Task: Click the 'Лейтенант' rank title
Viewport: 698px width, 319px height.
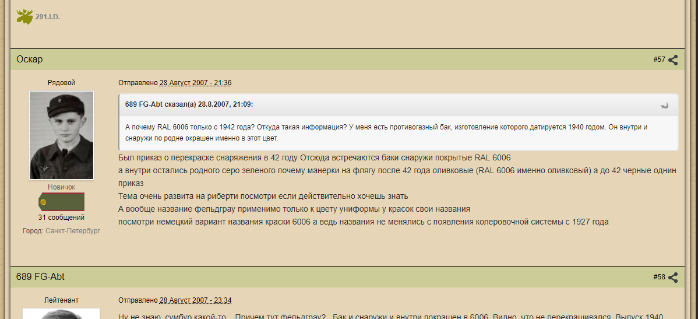Action: pos(61,300)
